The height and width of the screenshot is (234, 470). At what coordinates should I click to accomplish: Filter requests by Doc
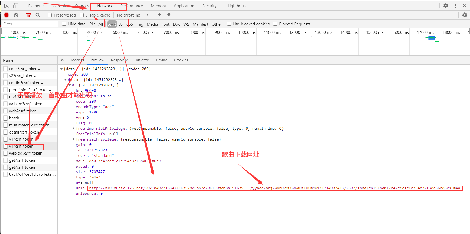coord(176,24)
